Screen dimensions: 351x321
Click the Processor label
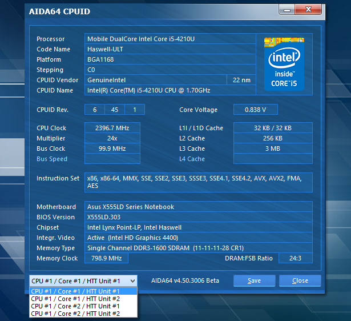point(51,39)
